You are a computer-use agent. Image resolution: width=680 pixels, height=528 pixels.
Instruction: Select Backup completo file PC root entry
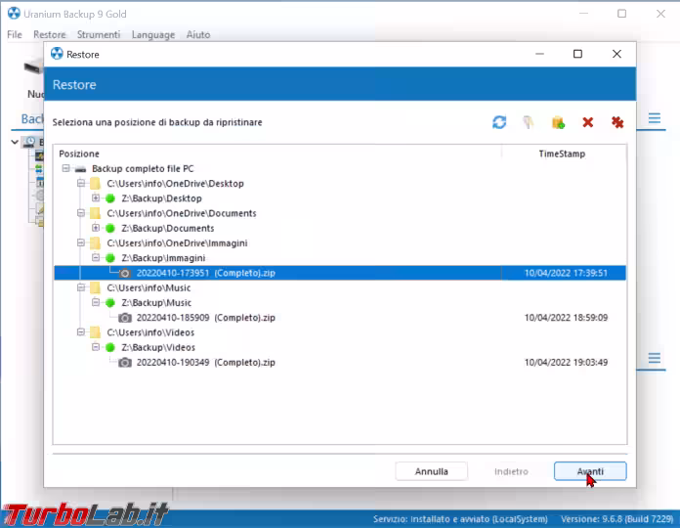coord(143,169)
